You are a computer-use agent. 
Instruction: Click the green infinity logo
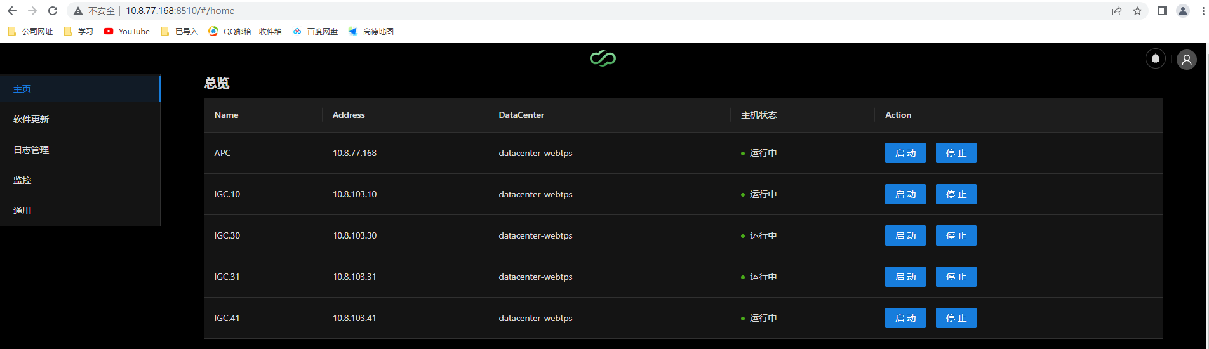[603, 58]
